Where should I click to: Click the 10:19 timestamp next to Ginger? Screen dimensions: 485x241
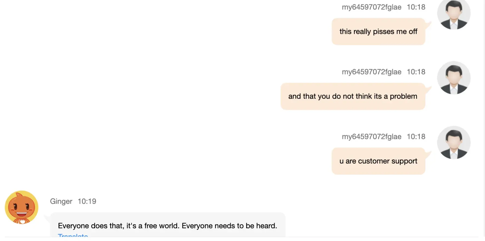click(87, 202)
